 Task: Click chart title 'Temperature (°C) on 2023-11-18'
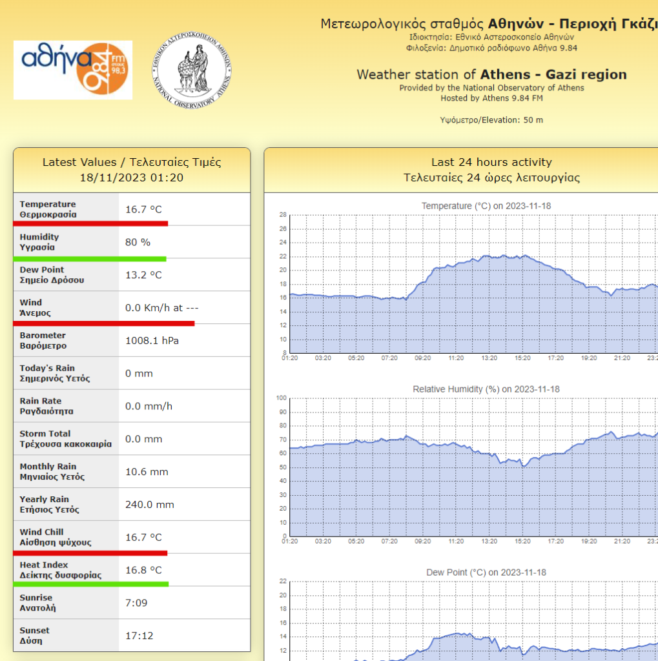486,206
